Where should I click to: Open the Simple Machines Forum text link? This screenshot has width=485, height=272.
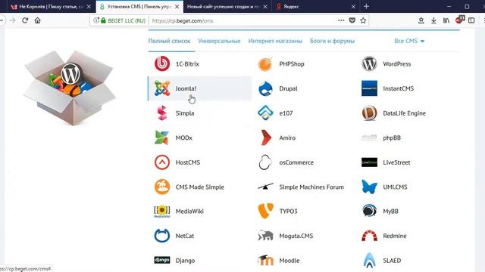tap(311, 187)
